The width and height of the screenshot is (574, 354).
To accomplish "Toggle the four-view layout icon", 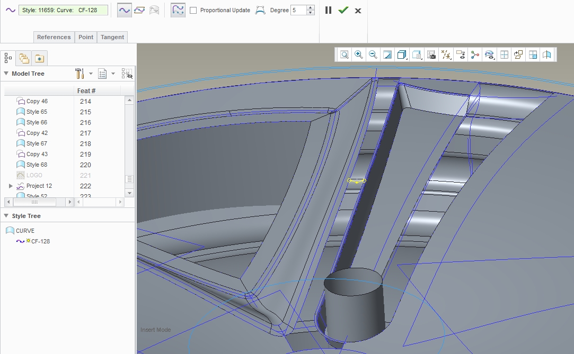I will [533, 55].
